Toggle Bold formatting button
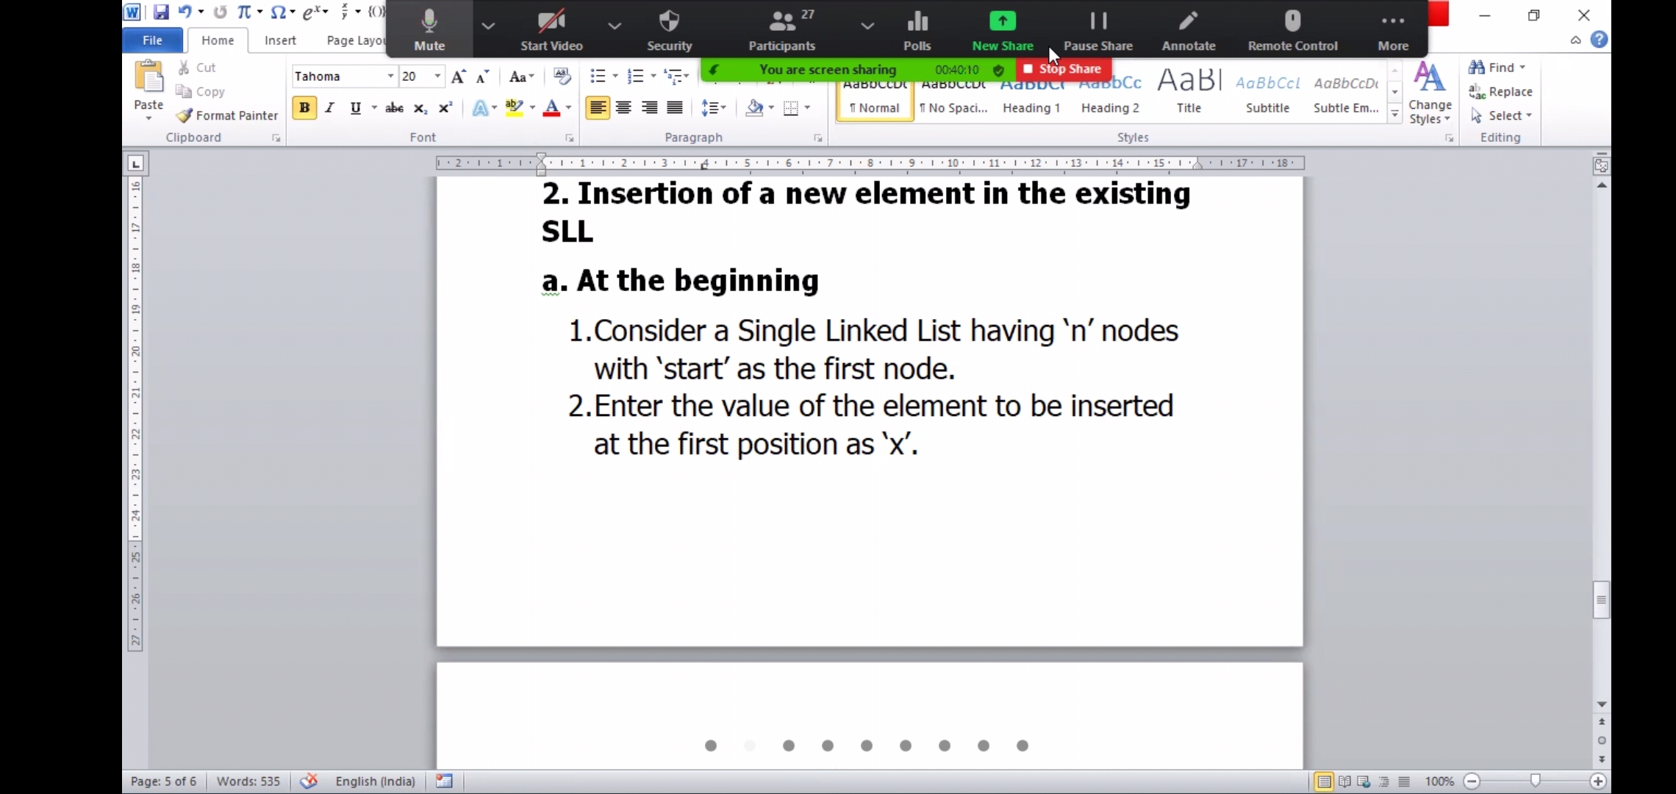The width and height of the screenshot is (1676, 794). (x=304, y=108)
